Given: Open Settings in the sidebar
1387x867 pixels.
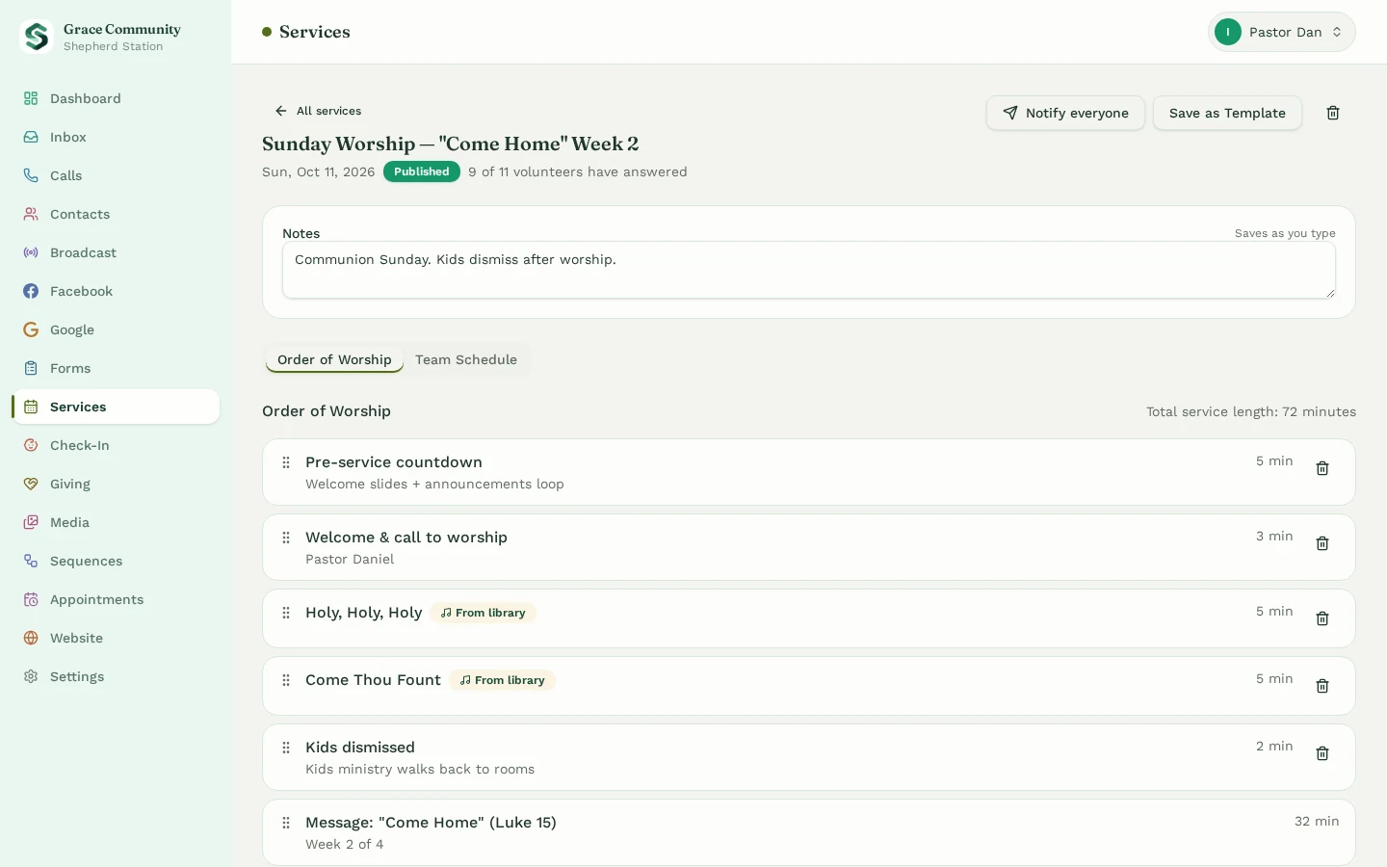Looking at the screenshot, I should point(116,676).
